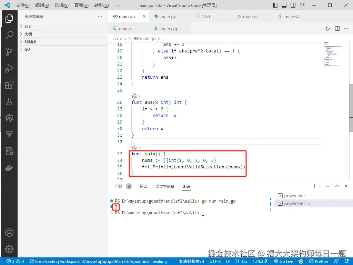Open the Extensions view

click(9, 85)
